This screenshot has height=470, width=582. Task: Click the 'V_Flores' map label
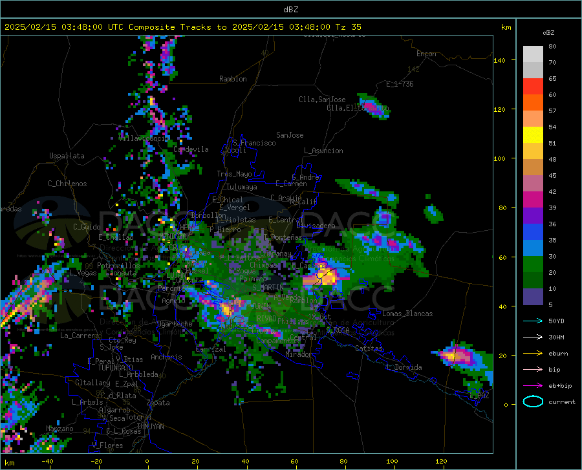click(107, 445)
